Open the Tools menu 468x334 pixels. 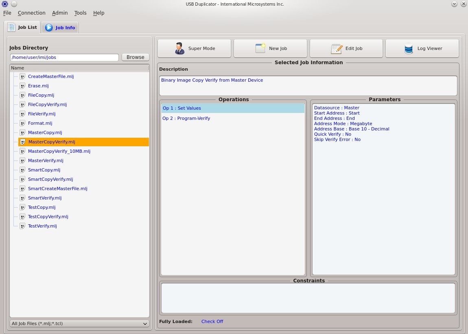click(80, 13)
